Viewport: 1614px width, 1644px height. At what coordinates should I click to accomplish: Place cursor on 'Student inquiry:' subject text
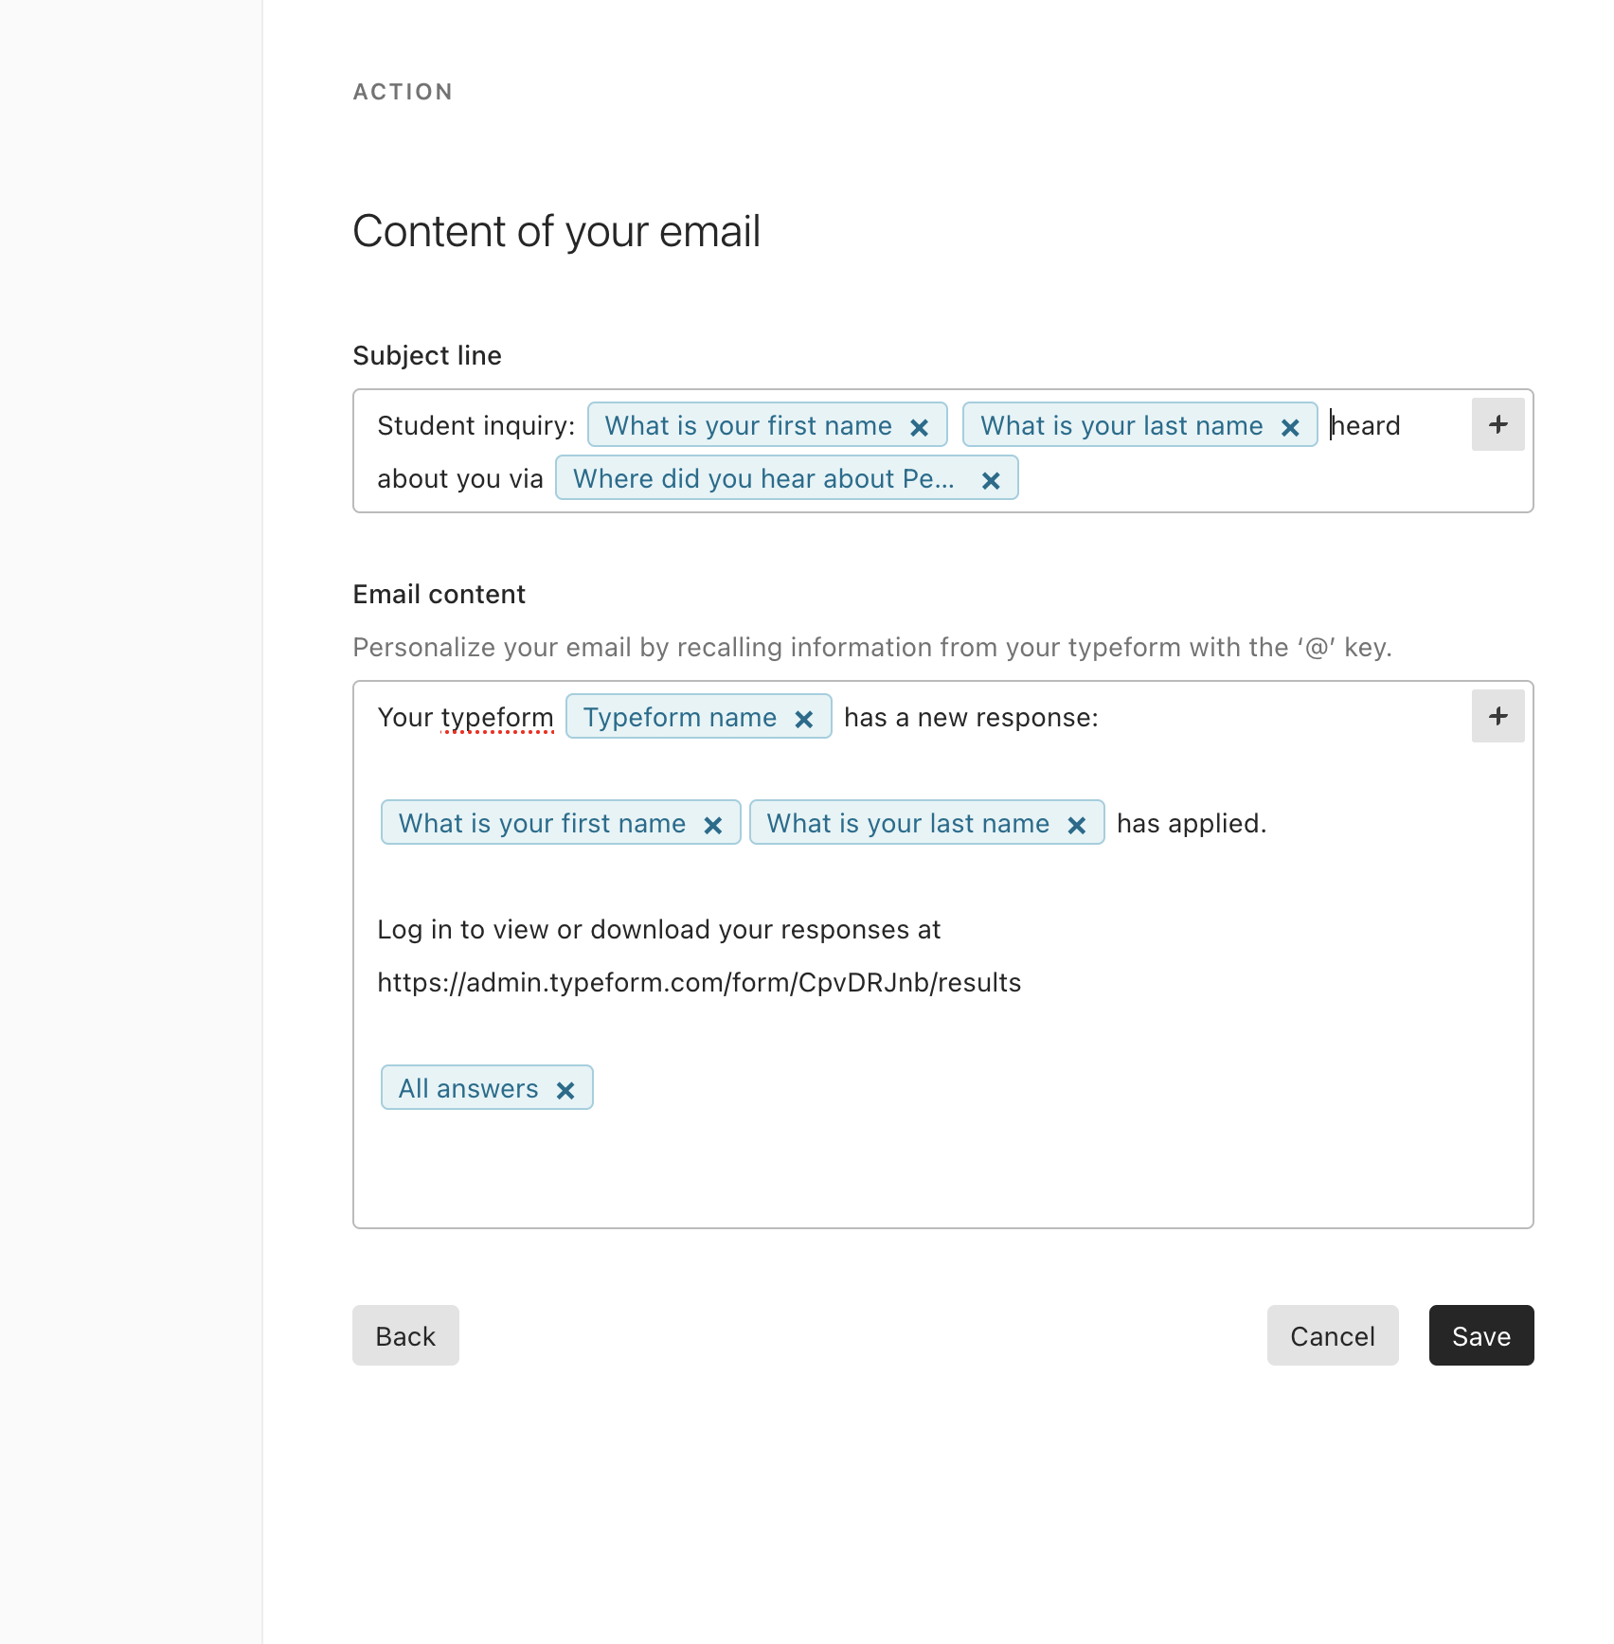point(475,425)
